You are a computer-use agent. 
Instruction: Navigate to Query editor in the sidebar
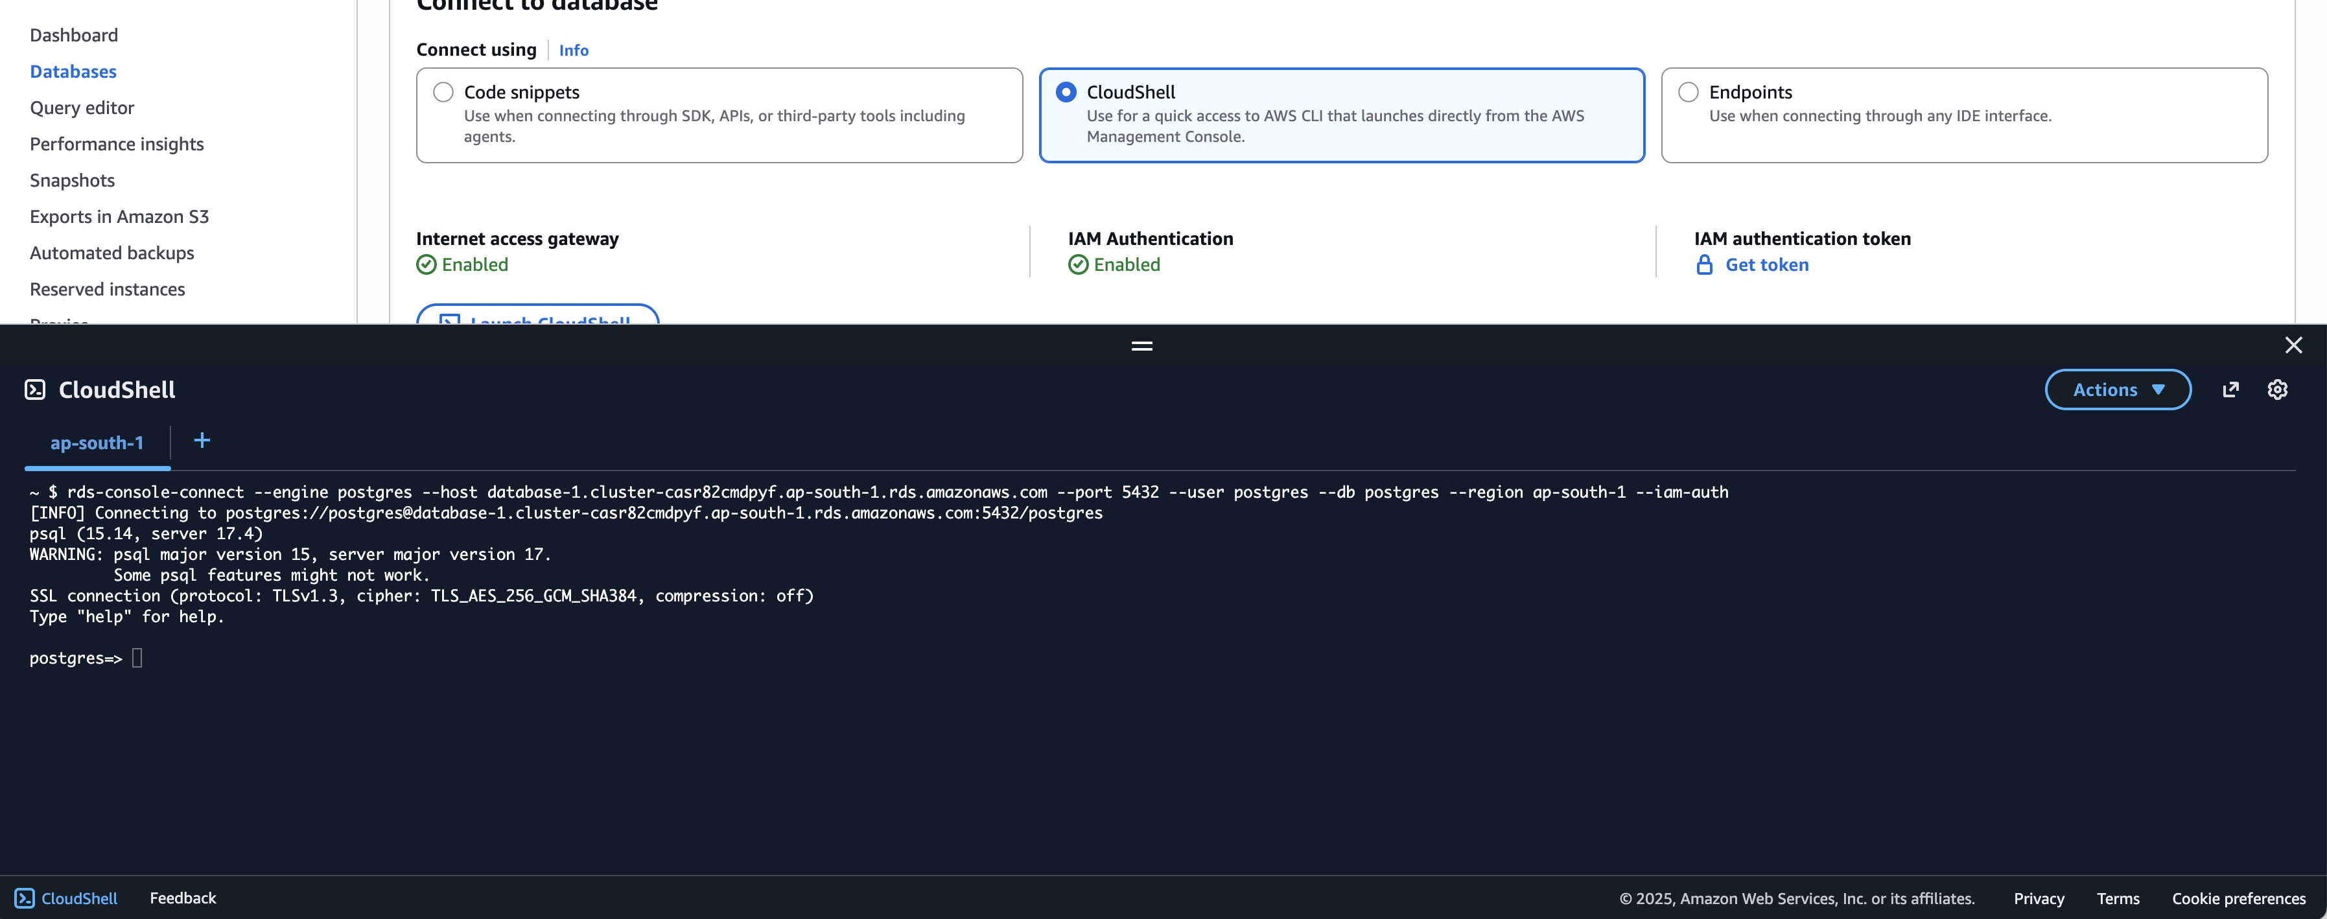coord(81,107)
